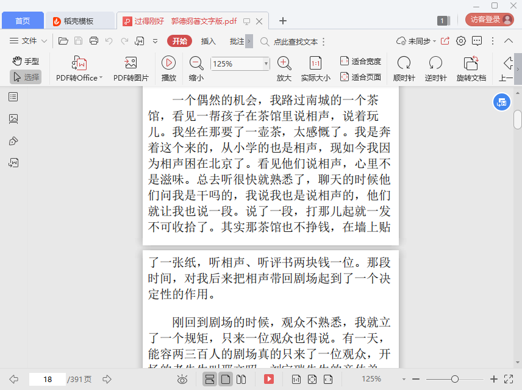Open the feedback chat icon
Viewport: 522px width, 390px height.
point(477,41)
